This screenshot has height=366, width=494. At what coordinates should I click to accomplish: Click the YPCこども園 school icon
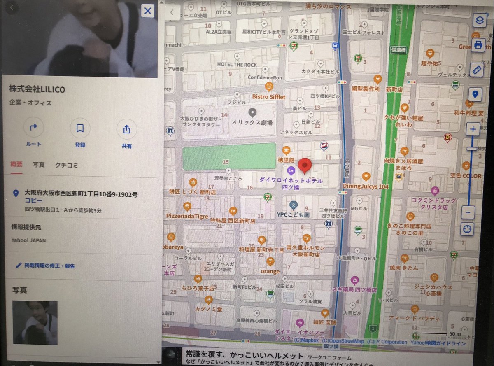click(x=294, y=205)
